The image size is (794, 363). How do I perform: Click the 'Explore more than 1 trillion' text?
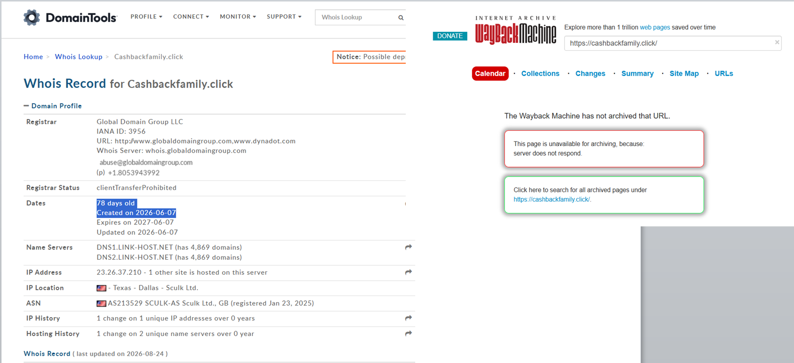point(601,27)
